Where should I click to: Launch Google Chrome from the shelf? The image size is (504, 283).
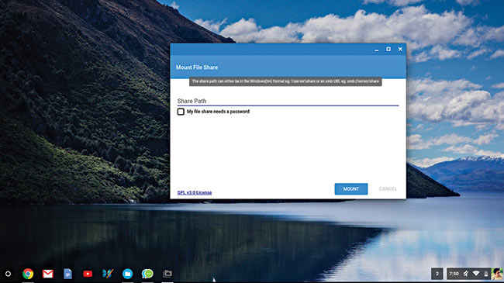[x=28, y=274]
